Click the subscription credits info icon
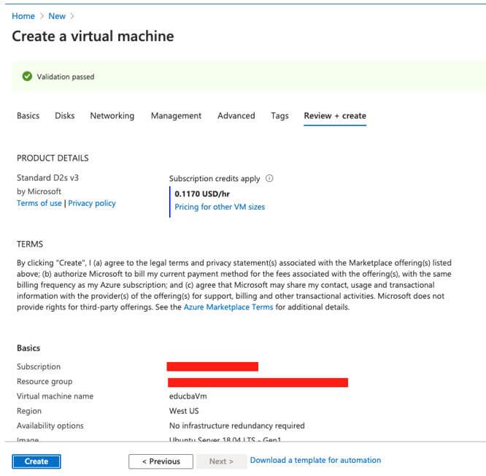The width and height of the screenshot is (486, 476). (269, 178)
